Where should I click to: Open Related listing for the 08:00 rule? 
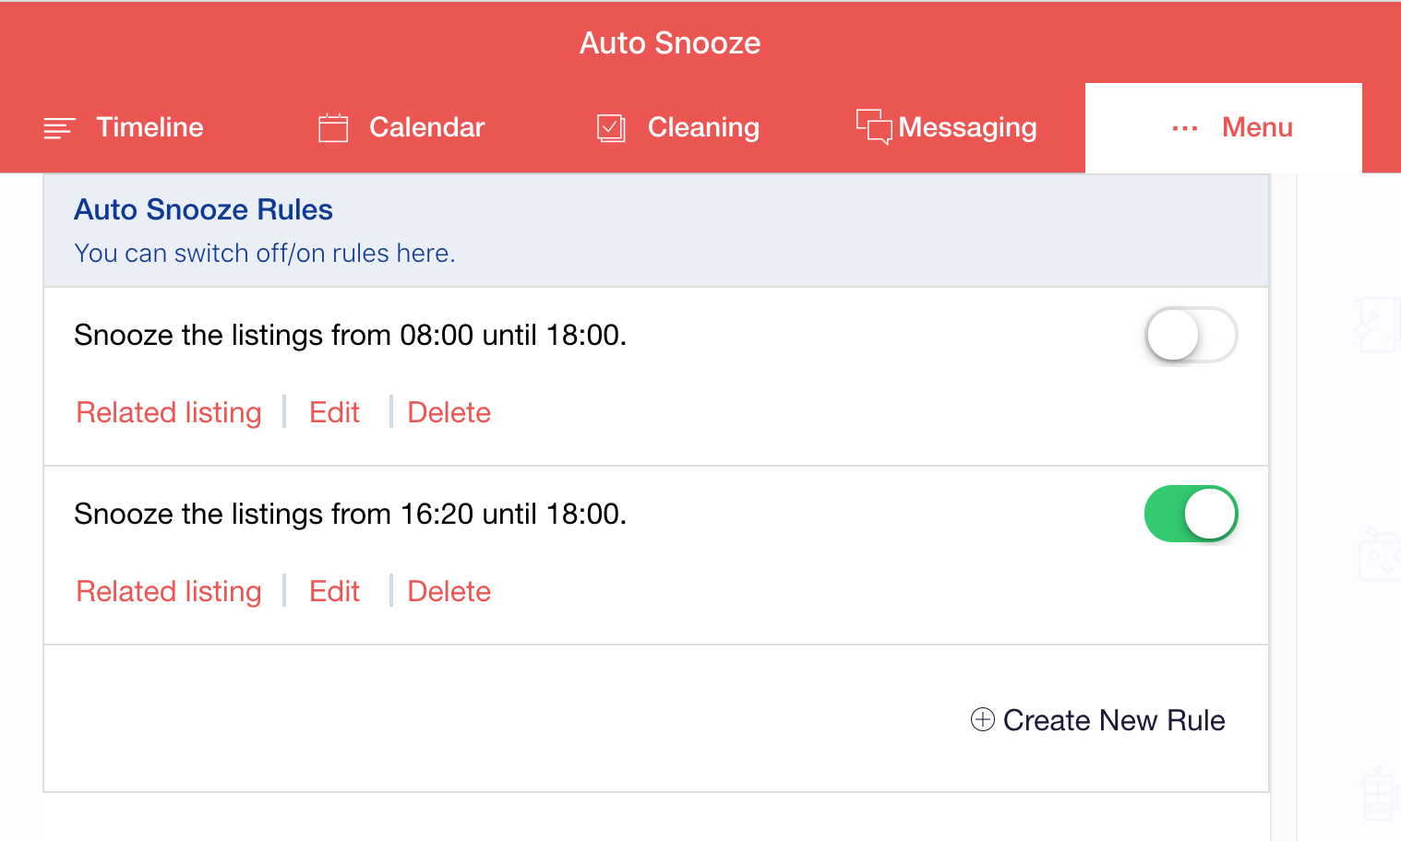(169, 412)
